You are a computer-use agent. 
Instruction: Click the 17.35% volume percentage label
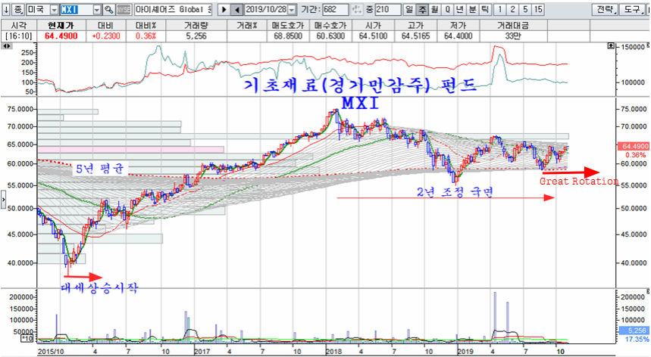637,339
